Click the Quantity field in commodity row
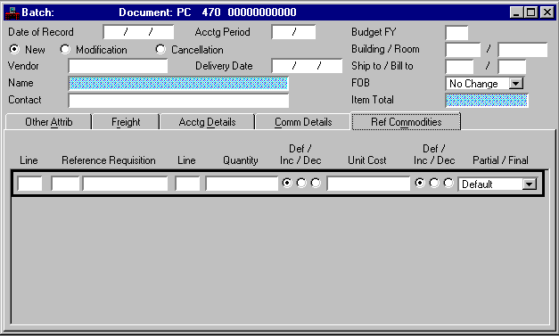The width and height of the screenshot is (559, 336). coord(242,184)
